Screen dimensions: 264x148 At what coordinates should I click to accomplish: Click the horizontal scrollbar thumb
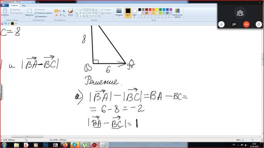point(27,136)
